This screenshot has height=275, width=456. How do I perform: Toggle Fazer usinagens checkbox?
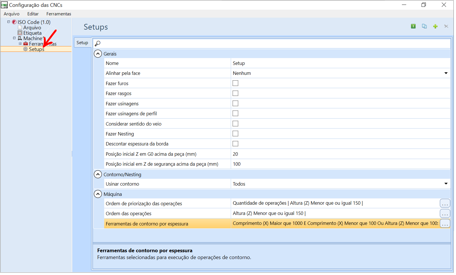pyautogui.click(x=235, y=103)
